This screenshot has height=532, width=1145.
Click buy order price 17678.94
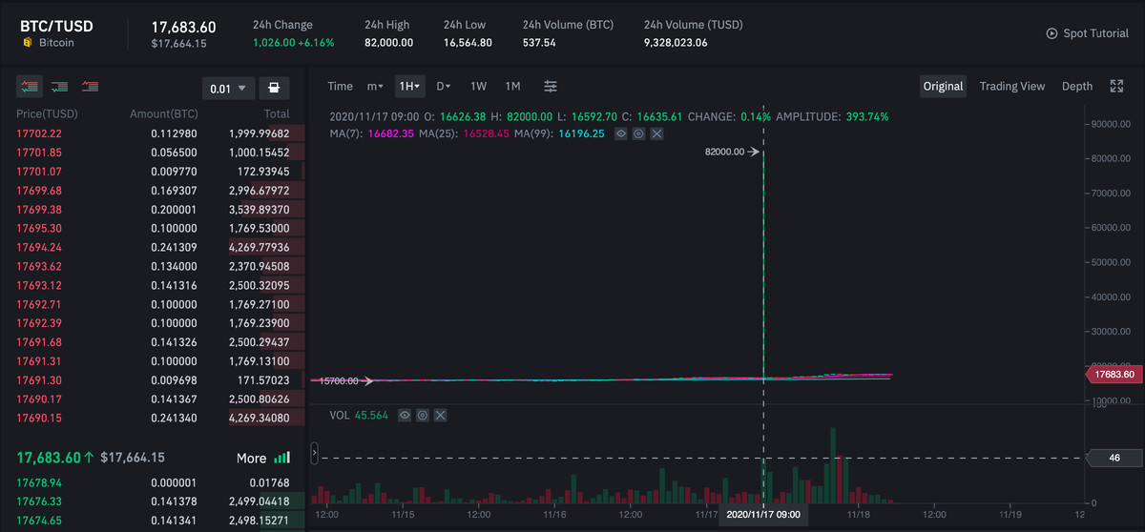point(39,483)
